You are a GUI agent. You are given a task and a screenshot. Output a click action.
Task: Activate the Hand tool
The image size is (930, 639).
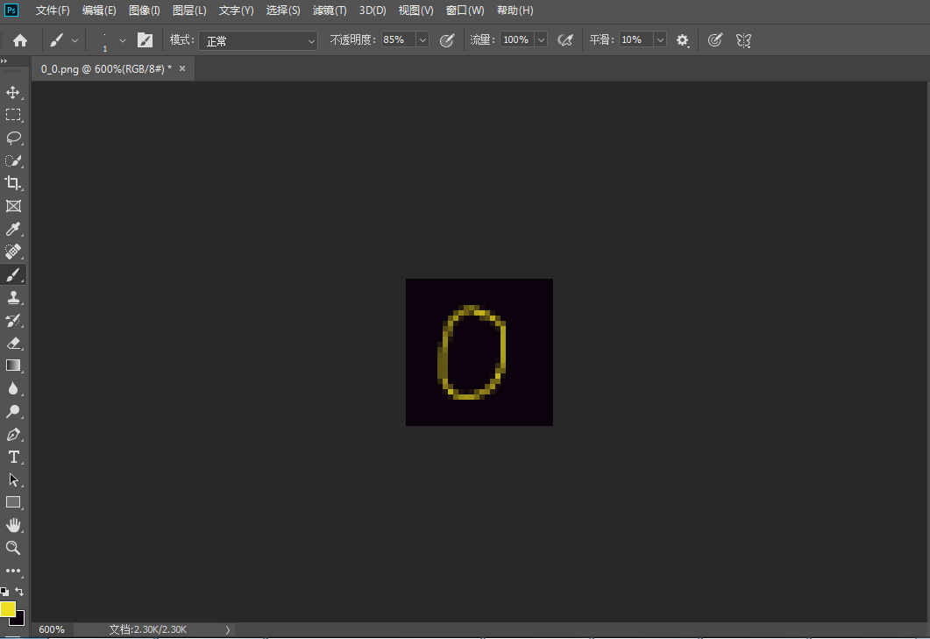[13, 525]
